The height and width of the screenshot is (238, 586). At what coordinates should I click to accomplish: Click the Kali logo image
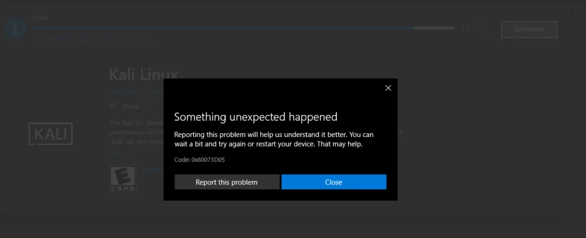(51, 135)
